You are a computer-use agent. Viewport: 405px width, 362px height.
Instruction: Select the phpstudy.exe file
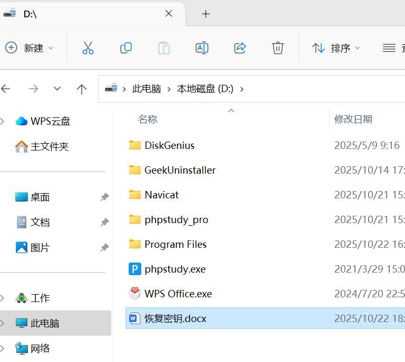(x=175, y=269)
